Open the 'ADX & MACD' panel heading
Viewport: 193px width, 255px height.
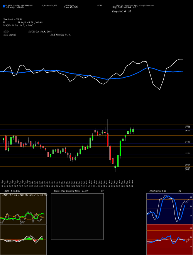(x=12, y=191)
